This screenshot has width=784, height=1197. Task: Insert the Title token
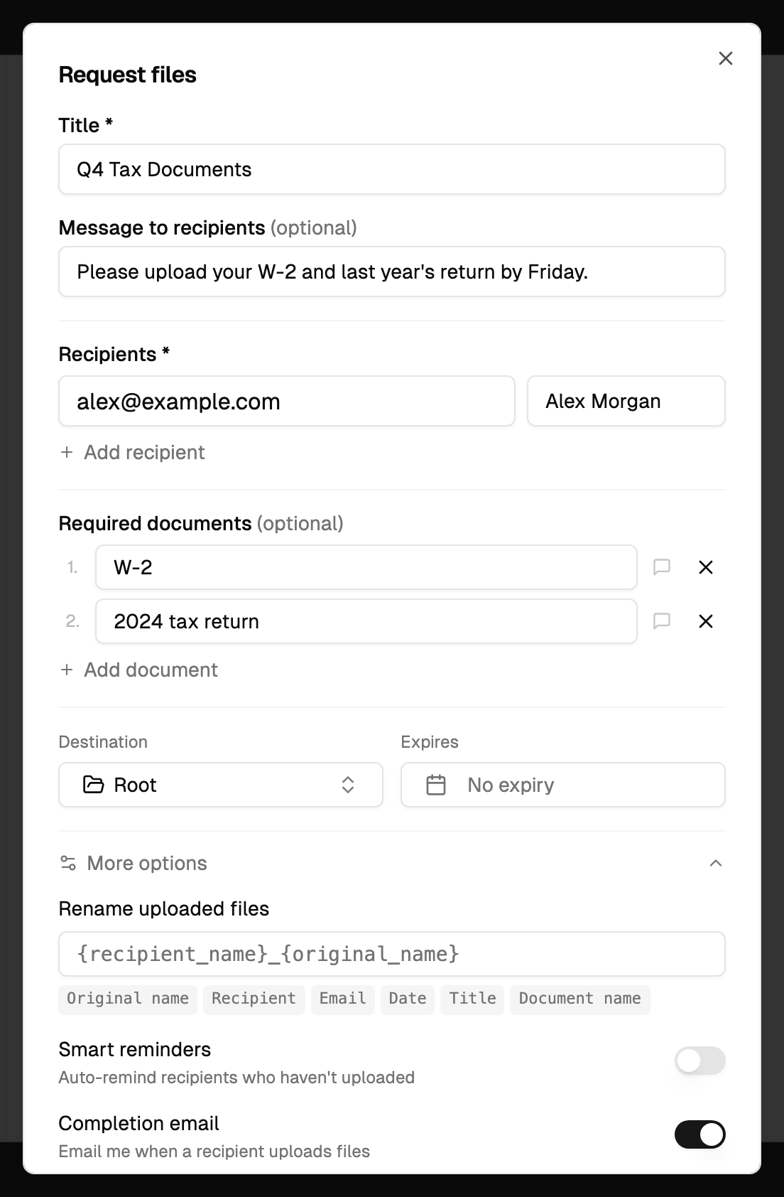[473, 999]
